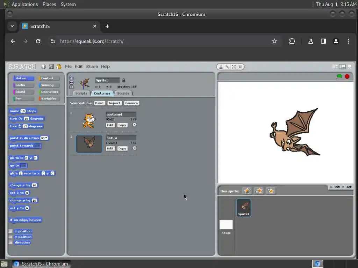
Task: Choose new sprite from file icon
Action: 259,191
